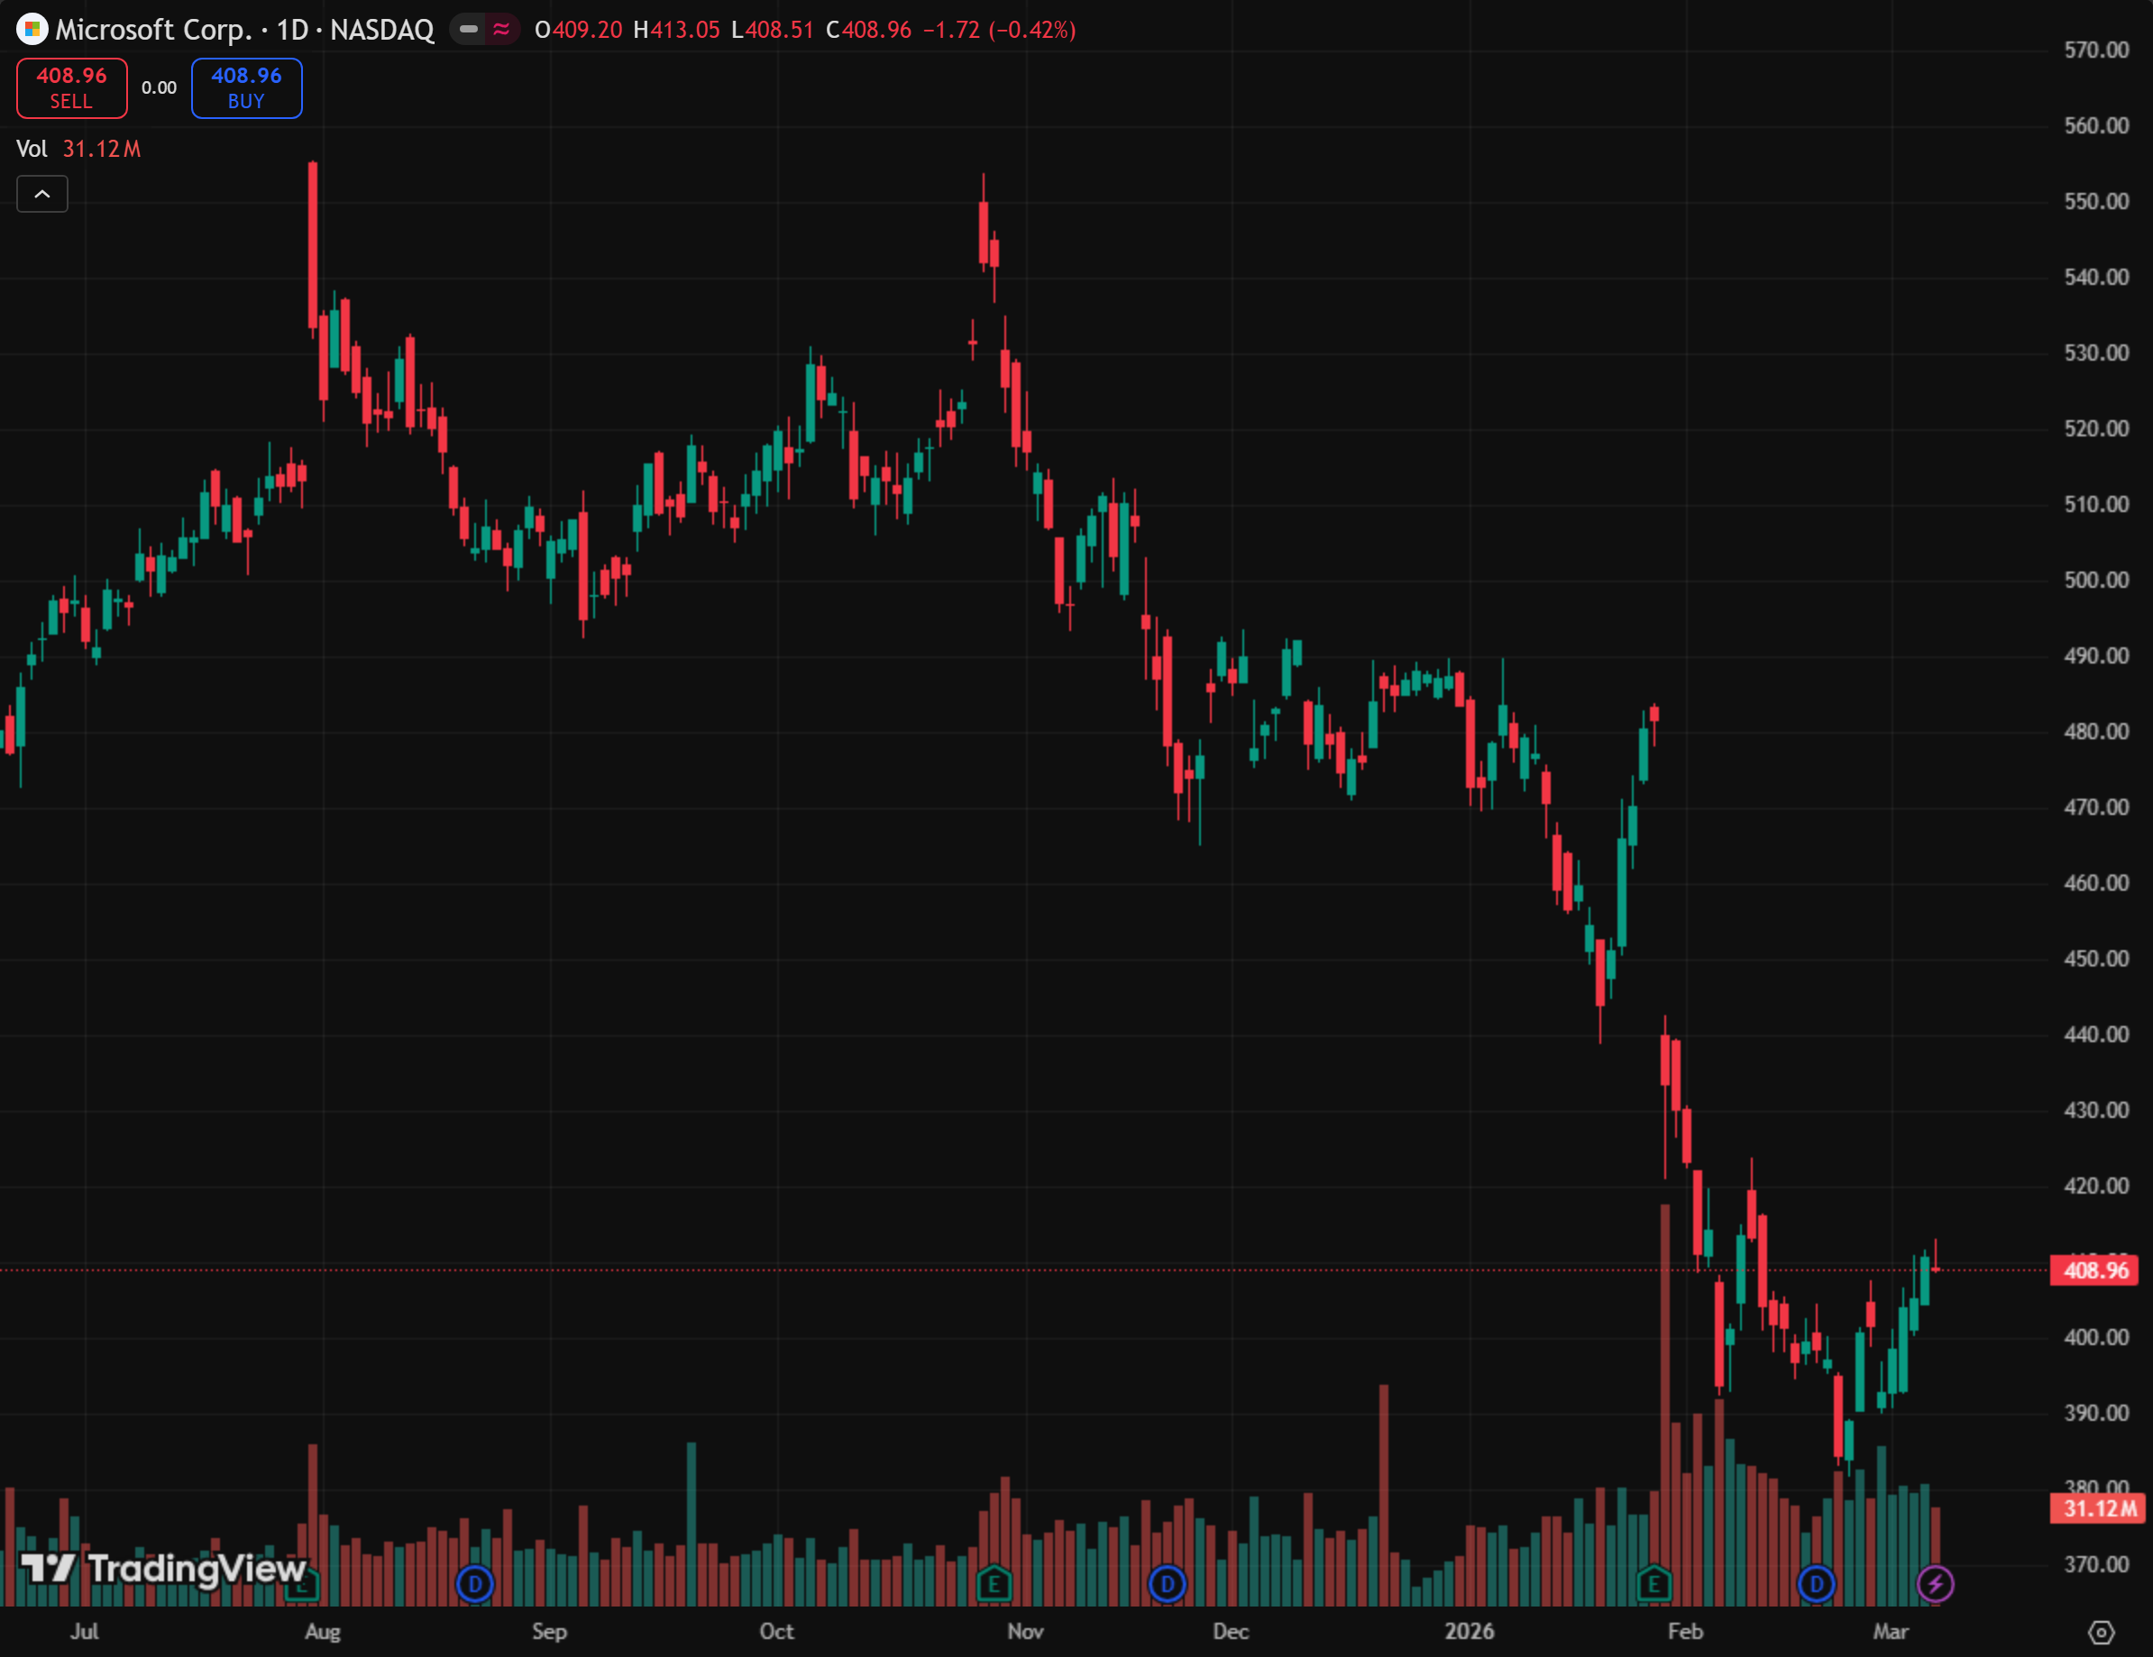Viewport: 2153px width, 1657px height.
Task: Open the earnings marker just before Nov
Action: (x=994, y=1584)
